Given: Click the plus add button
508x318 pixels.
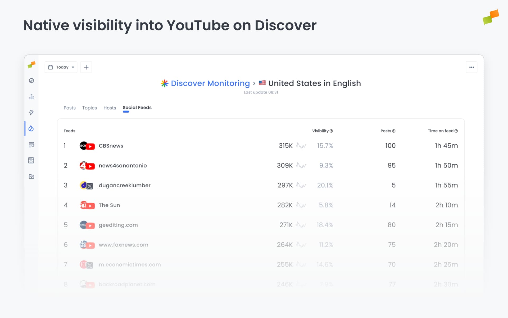Looking at the screenshot, I should pos(86,67).
